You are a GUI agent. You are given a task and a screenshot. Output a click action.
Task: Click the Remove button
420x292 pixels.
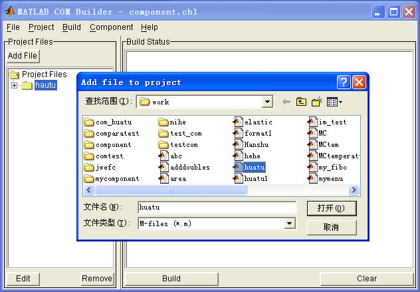click(x=97, y=279)
